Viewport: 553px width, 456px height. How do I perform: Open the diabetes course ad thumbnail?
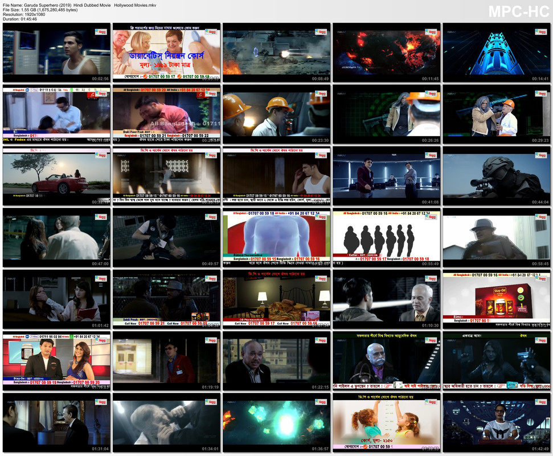(166, 52)
